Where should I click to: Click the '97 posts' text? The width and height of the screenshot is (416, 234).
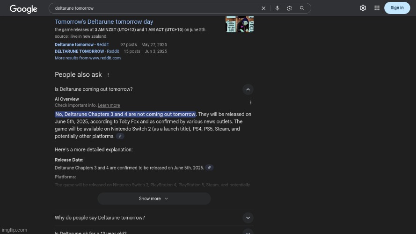(128, 44)
